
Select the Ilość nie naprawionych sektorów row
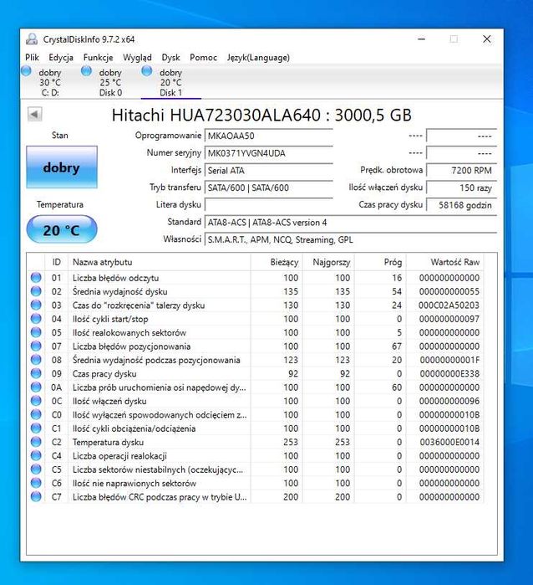pyautogui.click(x=255, y=483)
